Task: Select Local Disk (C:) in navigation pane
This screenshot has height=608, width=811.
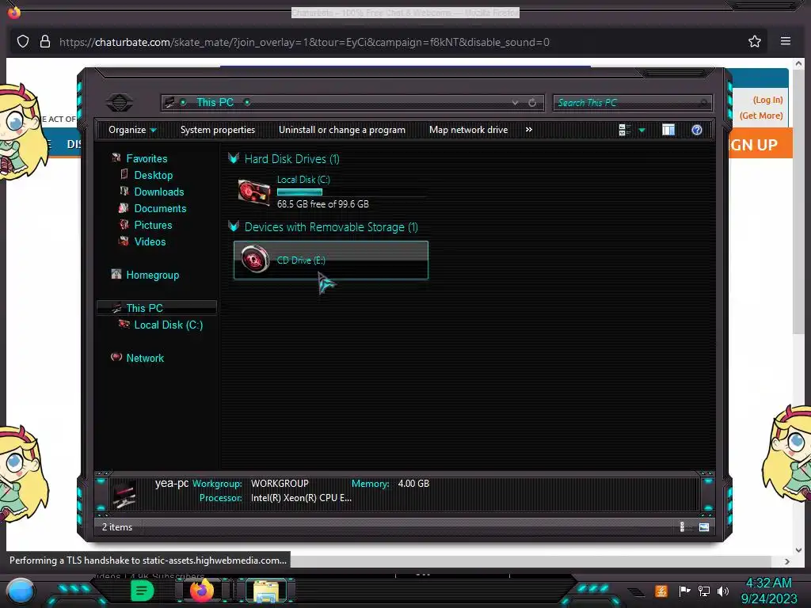Action: click(x=169, y=325)
